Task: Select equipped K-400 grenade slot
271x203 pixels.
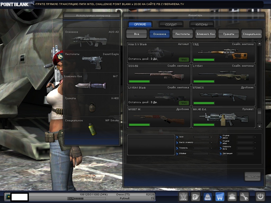Action: point(92,105)
